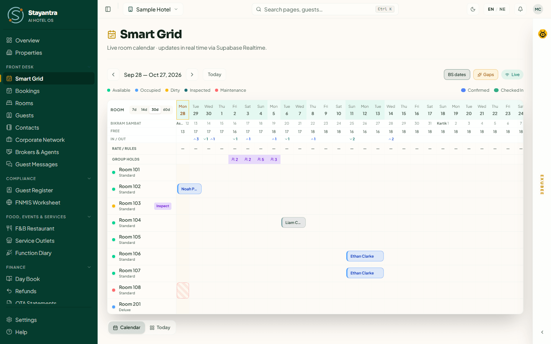This screenshot has width=551, height=344.
Task: Toggle BS dates display
Action: (x=457, y=75)
